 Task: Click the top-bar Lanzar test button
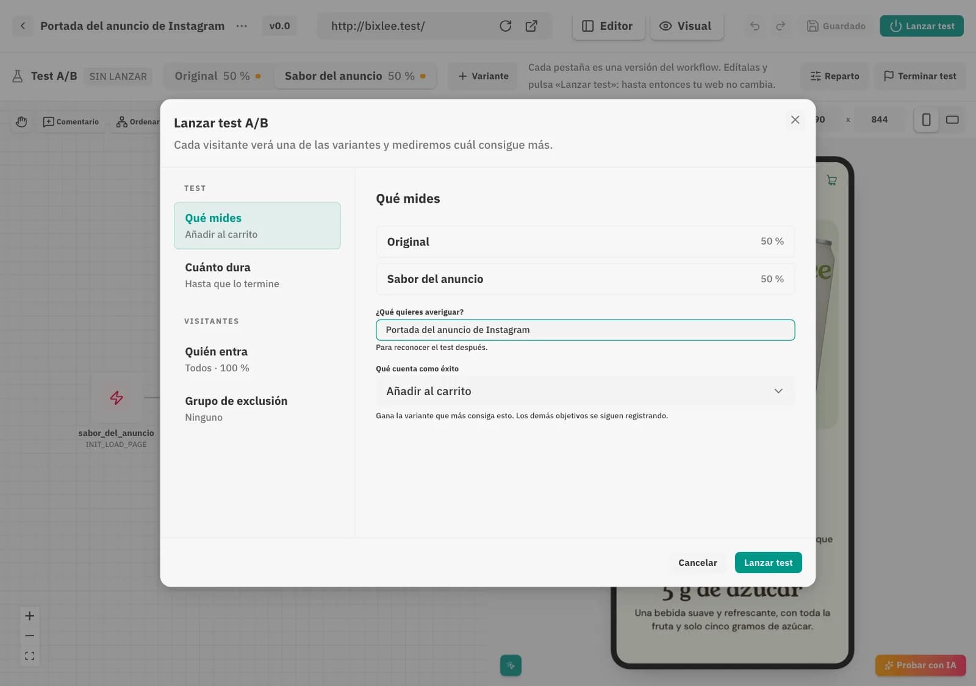(922, 26)
